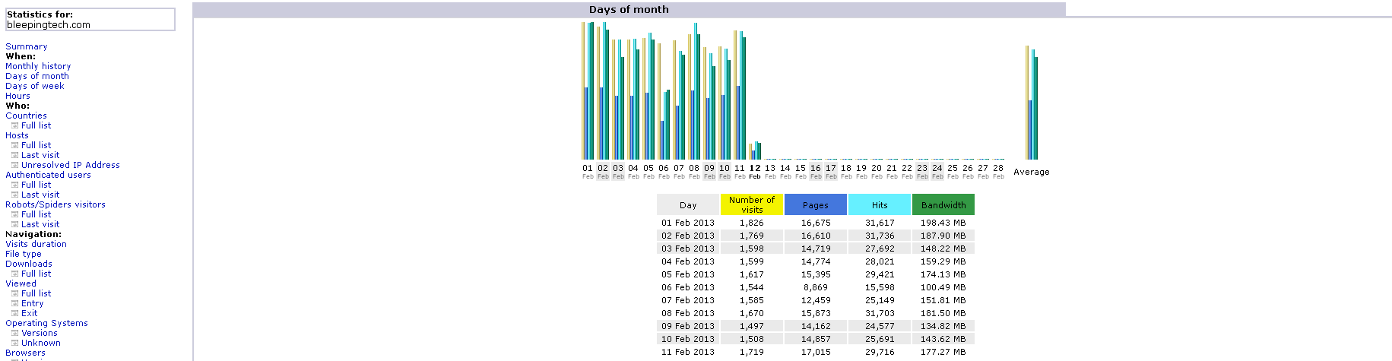Click the icon beside Robots/Spiders Last visit
The width and height of the screenshot is (1392, 361).
click(x=14, y=224)
